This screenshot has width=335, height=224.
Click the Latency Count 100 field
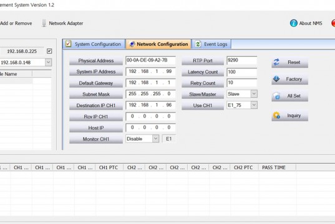coord(242,72)
